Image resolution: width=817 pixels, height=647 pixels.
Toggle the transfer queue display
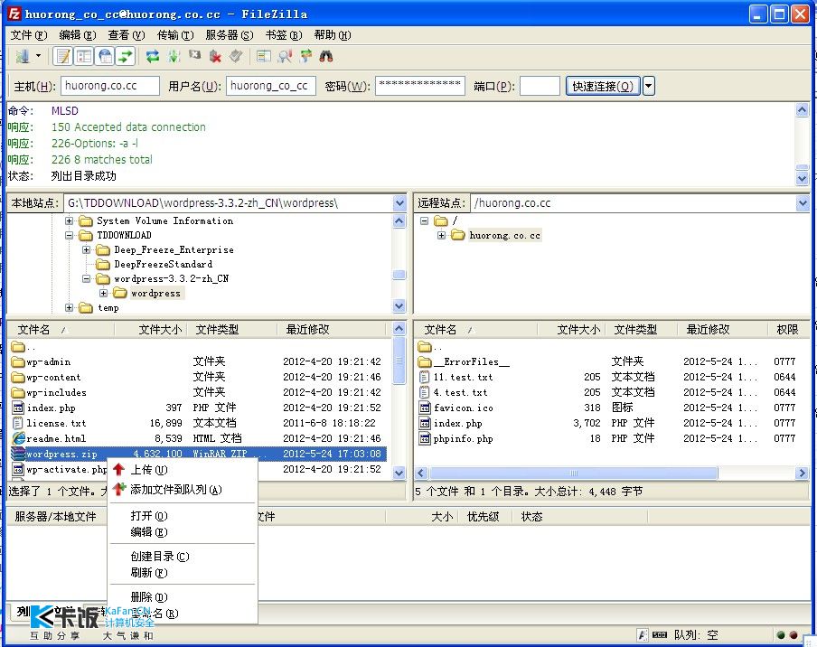pos(126,56)
